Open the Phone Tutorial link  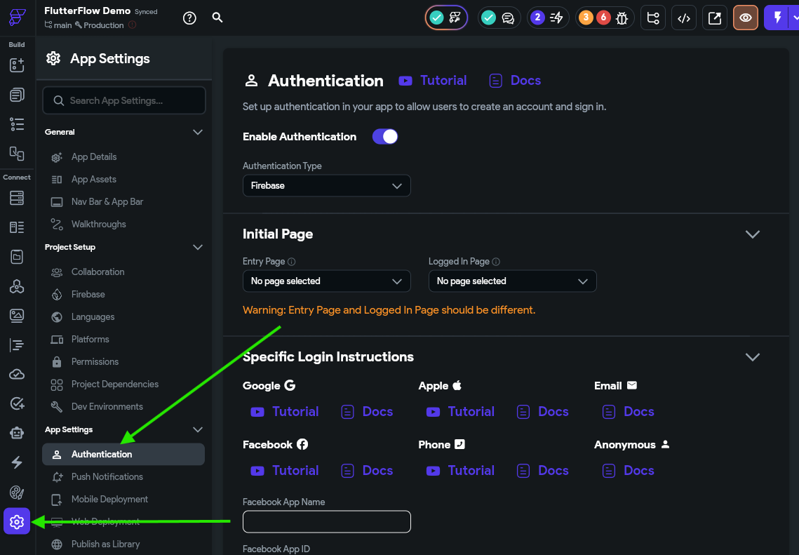pyautogui.click(x=460, y=470)
